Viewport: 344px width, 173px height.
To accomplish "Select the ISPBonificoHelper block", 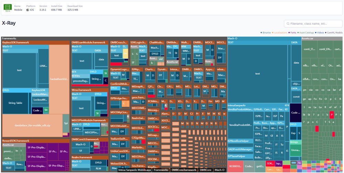I will tap(240, 141).
